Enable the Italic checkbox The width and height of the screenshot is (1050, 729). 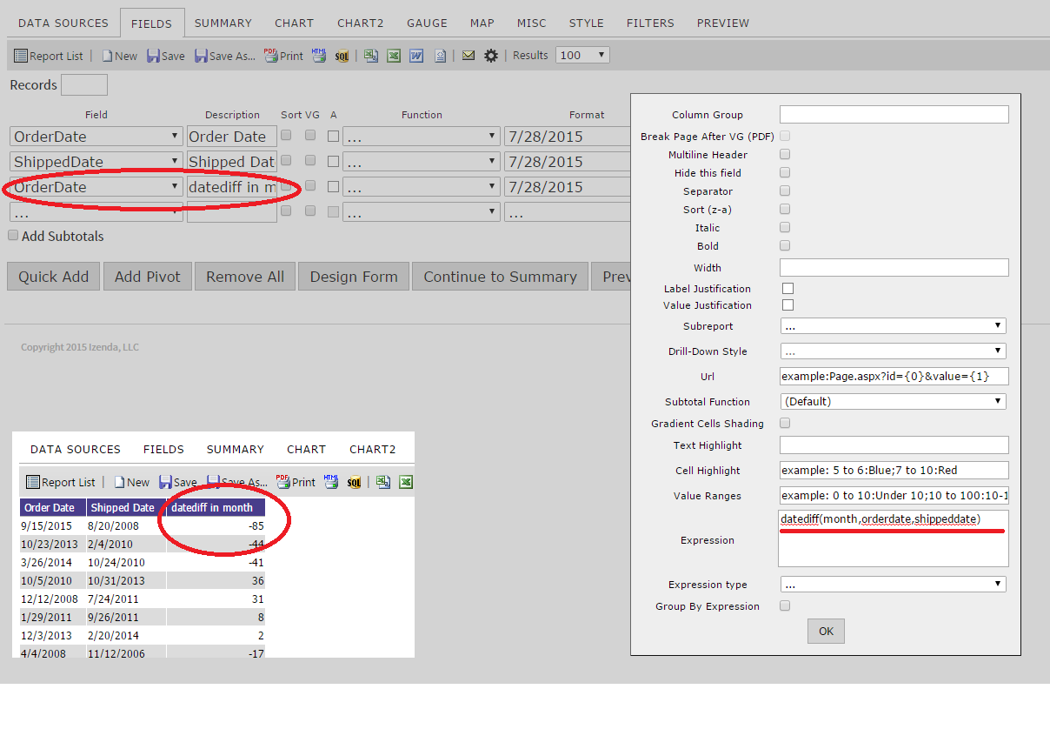coord(785,227)
